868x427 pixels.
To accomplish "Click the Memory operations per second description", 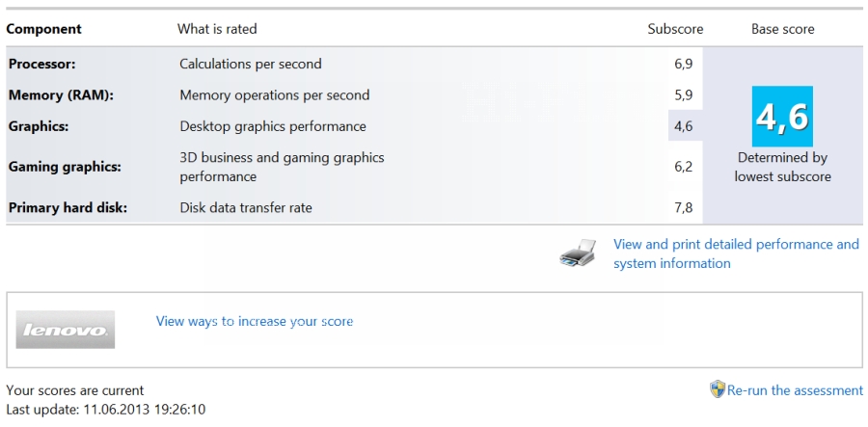I will tap(275, 94).
